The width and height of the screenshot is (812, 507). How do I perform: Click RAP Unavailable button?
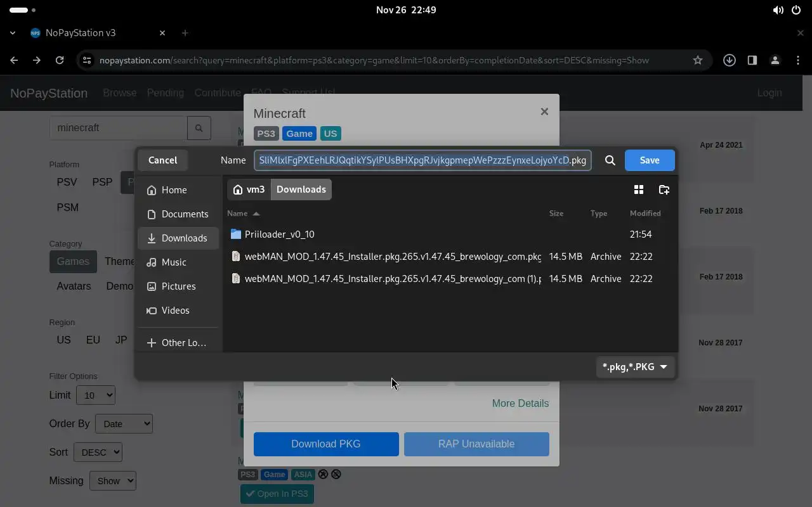(476, 444)
